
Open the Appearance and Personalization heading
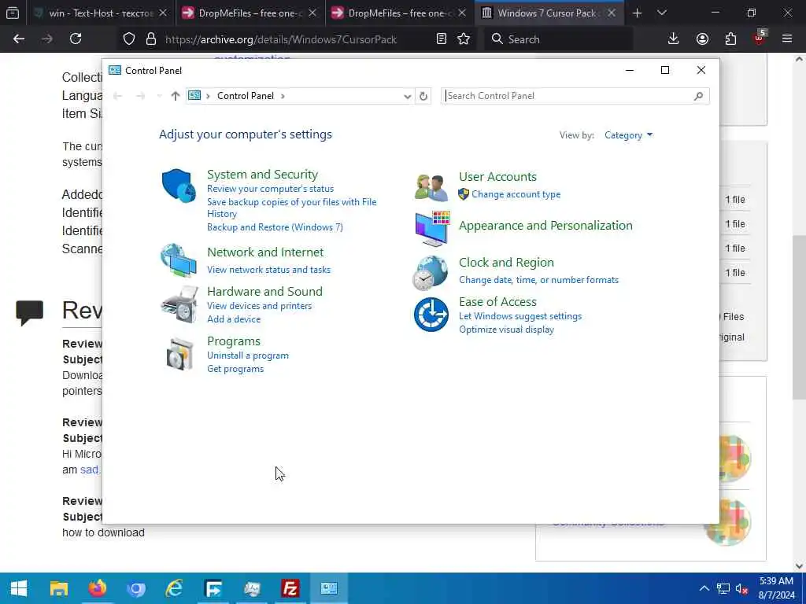click(x=546, y=226)
